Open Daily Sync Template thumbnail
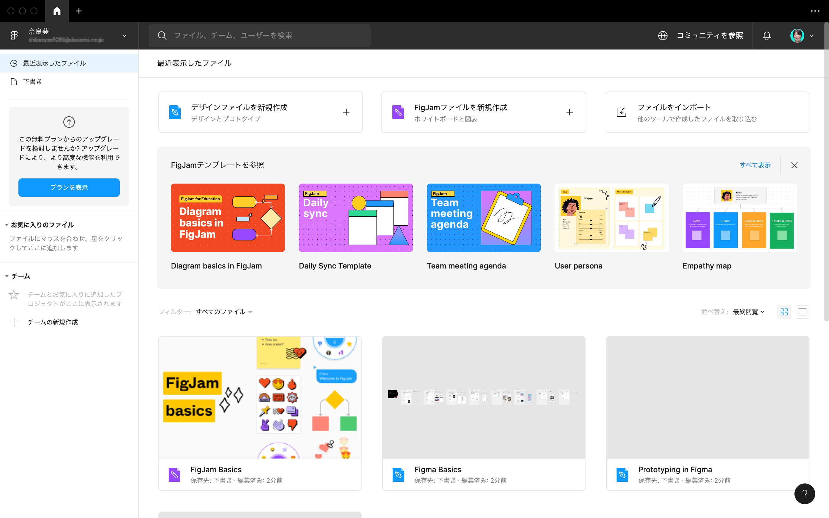Image resolution: width=829 pixels, height=518 pixels. point(355,218)
